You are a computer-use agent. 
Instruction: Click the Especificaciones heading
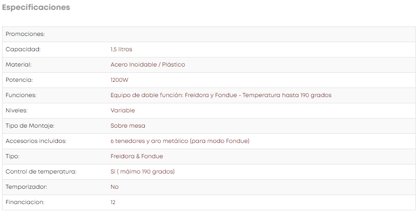[36, 7]
